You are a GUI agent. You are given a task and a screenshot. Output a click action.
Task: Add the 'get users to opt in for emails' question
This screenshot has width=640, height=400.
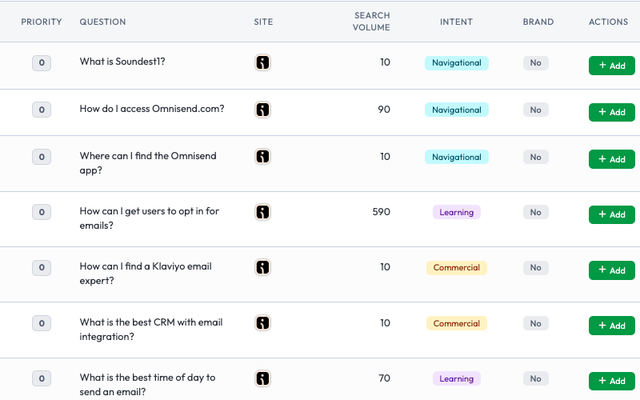click(x=612, y=214)
